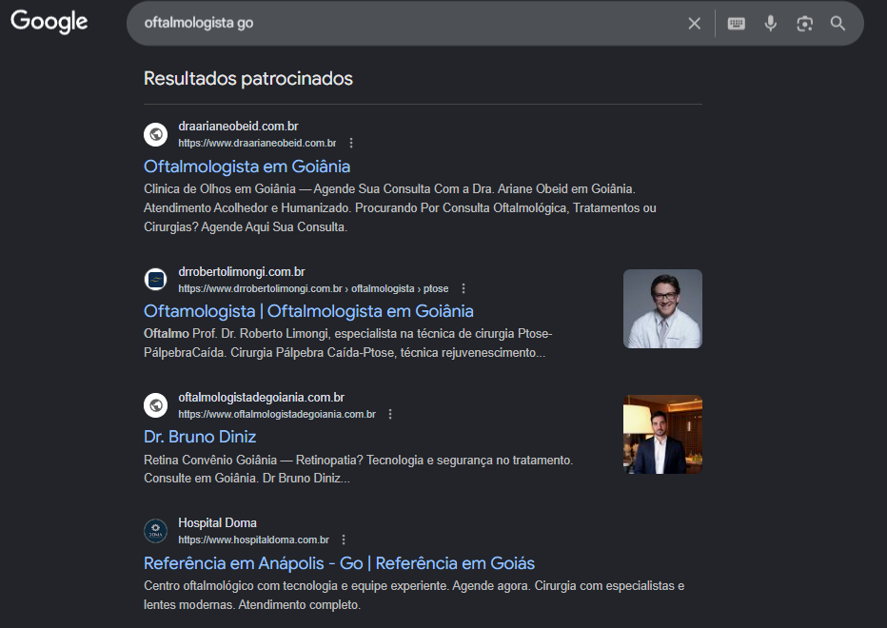Viewport: 887px width, 628px height.
Task: Click the Dr. Bruno Diniz photo thumbnail
Action: click(x=662, y=435)
